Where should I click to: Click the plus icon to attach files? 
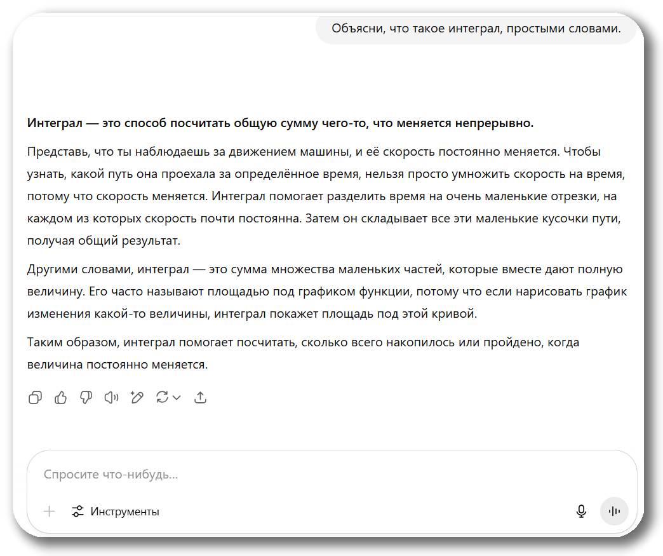tap(49, 512)
